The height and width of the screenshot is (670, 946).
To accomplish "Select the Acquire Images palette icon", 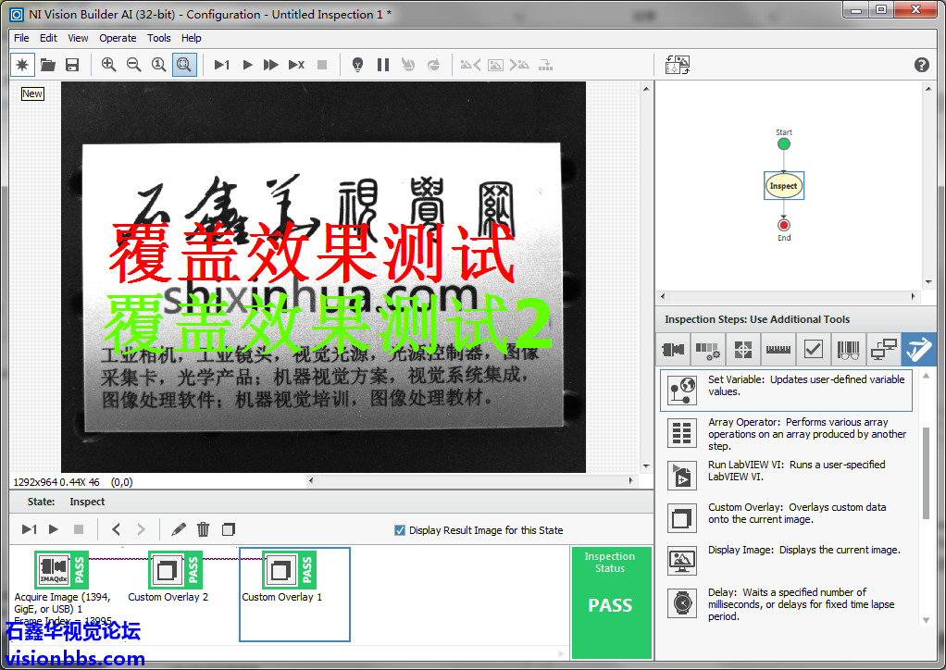I will (673, 349).
